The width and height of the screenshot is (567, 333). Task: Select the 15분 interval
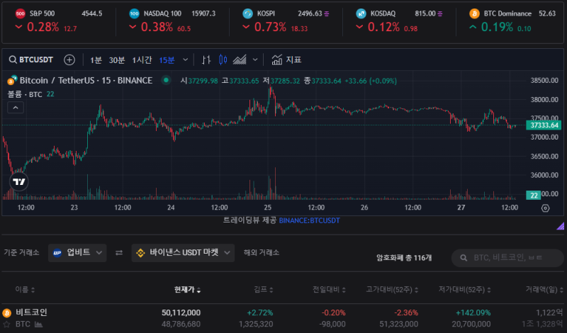[167, 60]
